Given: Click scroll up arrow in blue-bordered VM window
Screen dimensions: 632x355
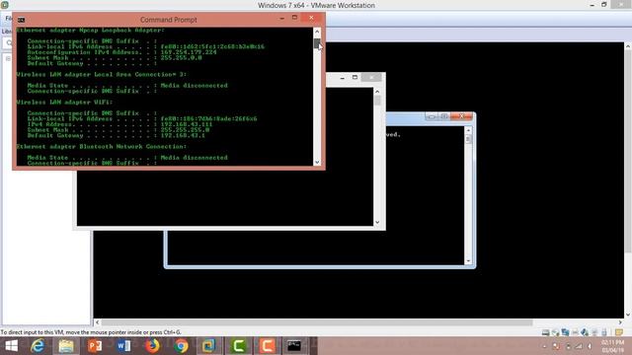Looking at the screenshot, I should (x=468, y=130).
